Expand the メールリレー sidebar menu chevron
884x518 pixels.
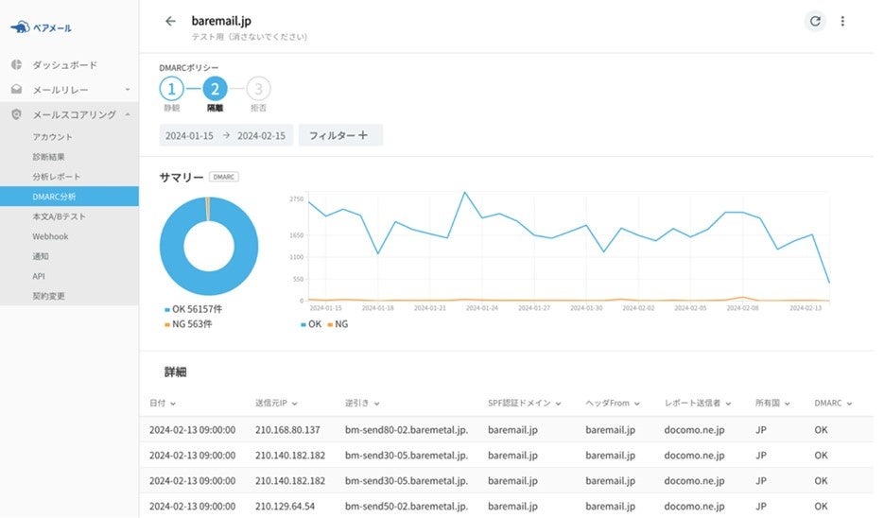coord(128,90)
